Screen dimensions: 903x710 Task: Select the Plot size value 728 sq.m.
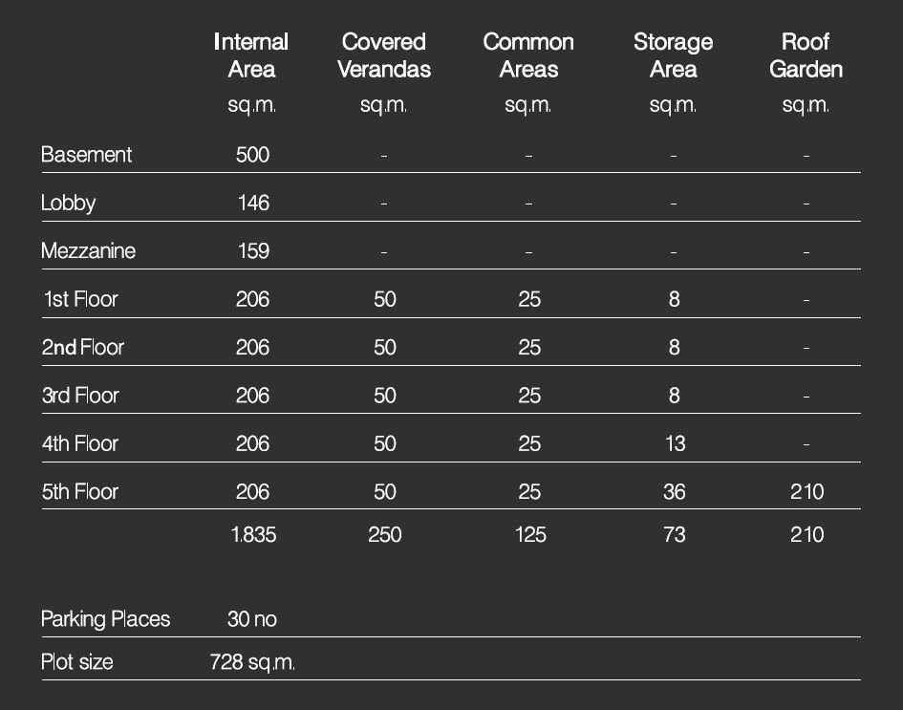(252, 662)
